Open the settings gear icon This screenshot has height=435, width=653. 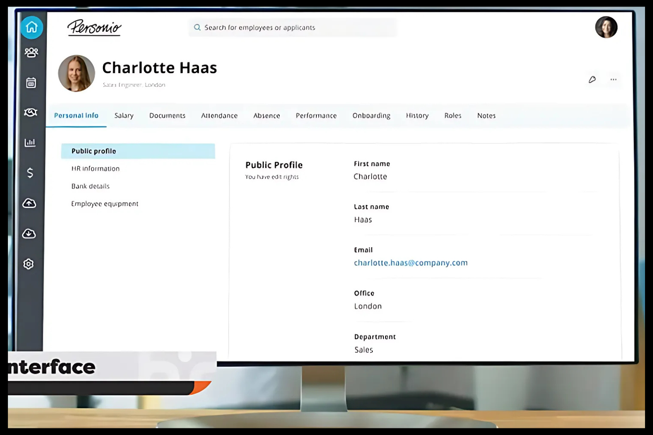(x=29, y=264)
